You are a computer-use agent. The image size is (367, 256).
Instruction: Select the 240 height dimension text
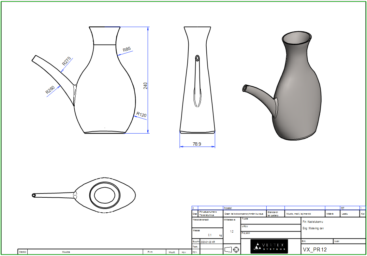click(x=146, y=86)
